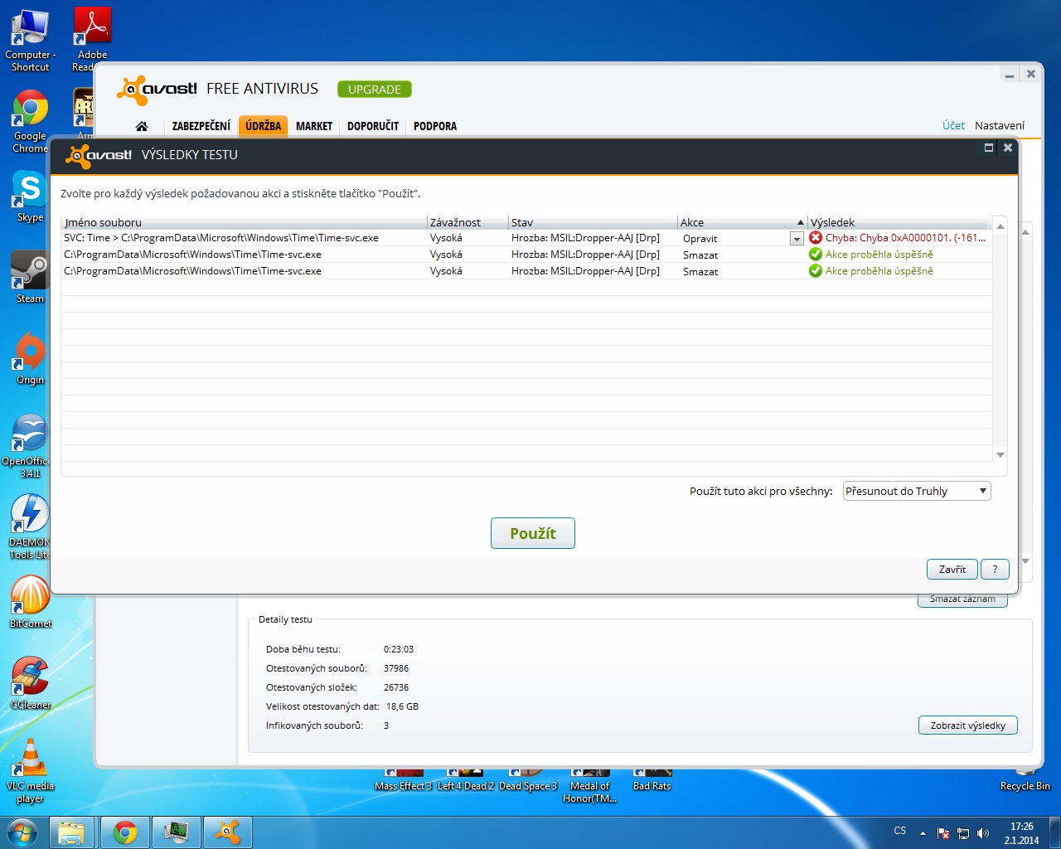Select the SVC: Time service result row
1061x849 pixels.
coord(526,238)
